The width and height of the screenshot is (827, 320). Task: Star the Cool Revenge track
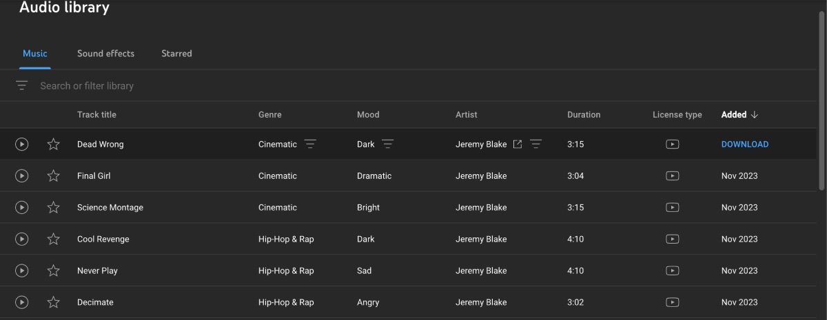coord(54,239)
